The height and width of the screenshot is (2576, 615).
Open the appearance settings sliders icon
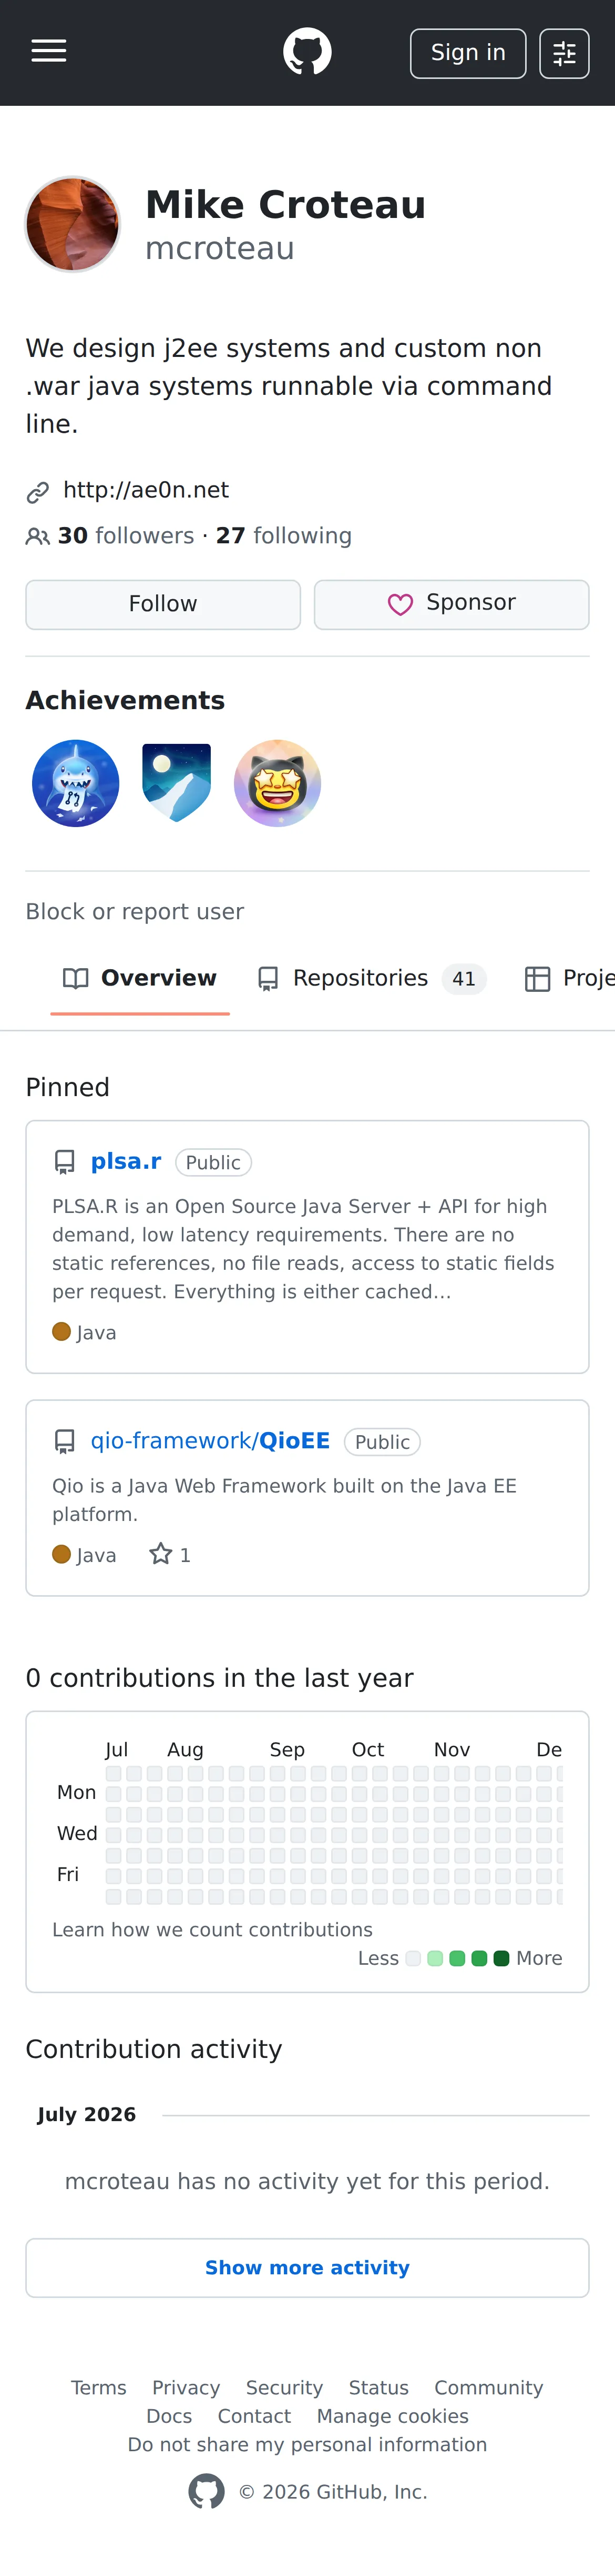(564, 53)
